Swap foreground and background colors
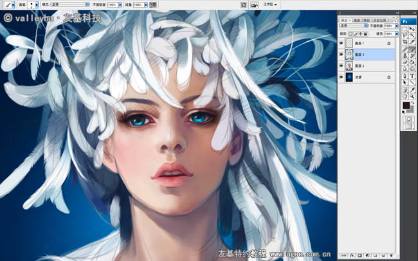Screen dimensions: 418x261 pos(413,103)
